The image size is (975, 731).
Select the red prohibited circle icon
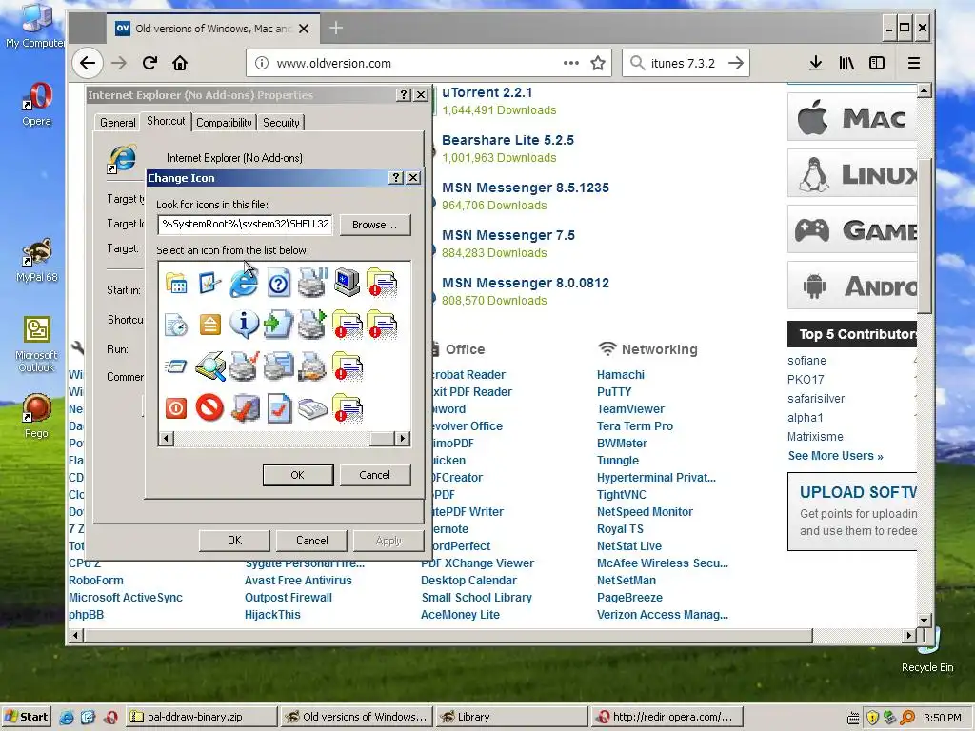[209, 407]
